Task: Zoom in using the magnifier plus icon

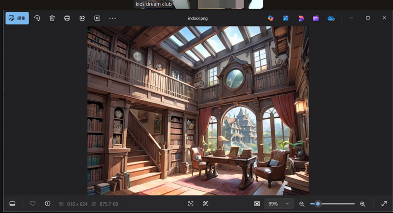Action: pos(363,204)
